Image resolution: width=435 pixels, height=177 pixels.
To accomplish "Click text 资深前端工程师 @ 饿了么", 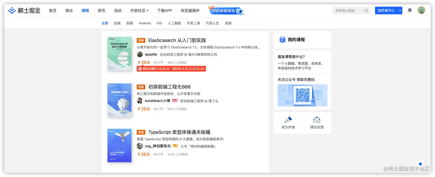I will tap(199, 101).
